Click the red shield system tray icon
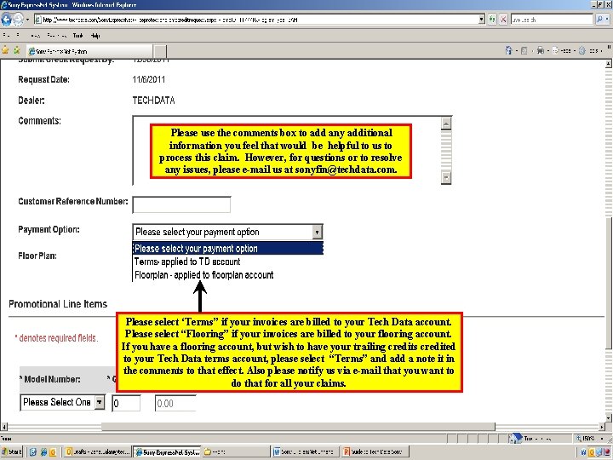Viewport: 613px width, 460px height. point(608,452)
